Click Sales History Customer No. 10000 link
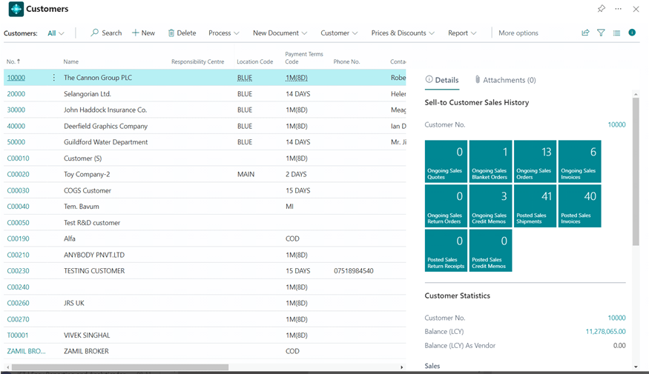This screenshot has height=374, width=649. coord(616,125)
